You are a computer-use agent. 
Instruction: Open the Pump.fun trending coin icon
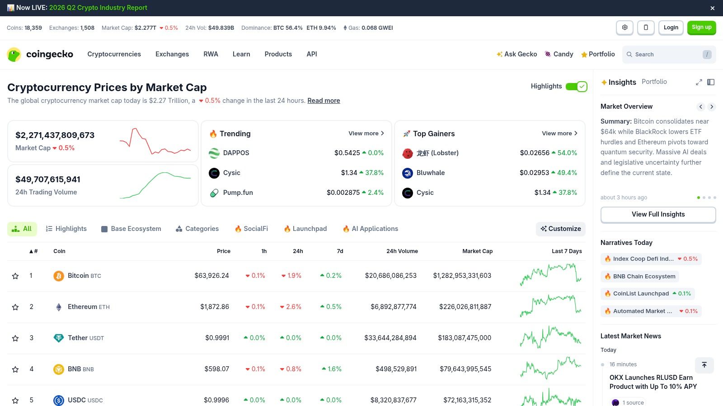(x=214, y=193)
